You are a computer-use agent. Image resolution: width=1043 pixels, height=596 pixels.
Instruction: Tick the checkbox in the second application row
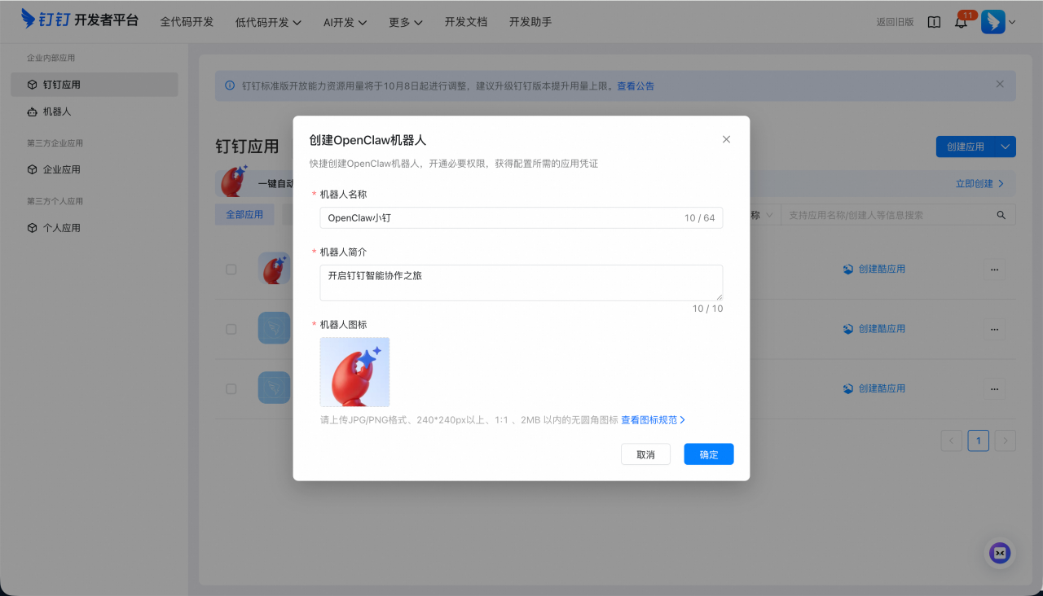231,329
